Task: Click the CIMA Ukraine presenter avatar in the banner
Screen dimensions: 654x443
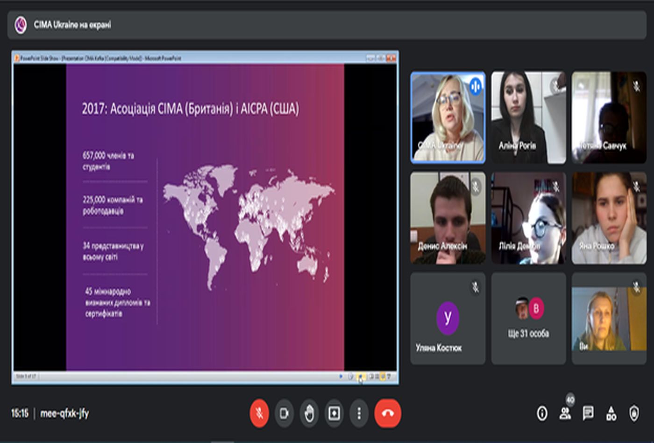Action: [x=21, y=25]
